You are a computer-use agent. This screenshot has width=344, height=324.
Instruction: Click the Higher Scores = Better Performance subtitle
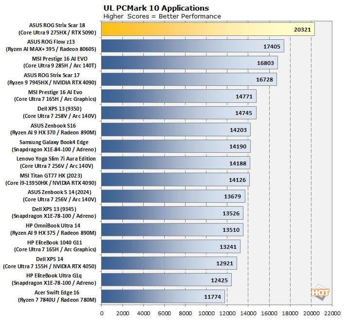162,16
